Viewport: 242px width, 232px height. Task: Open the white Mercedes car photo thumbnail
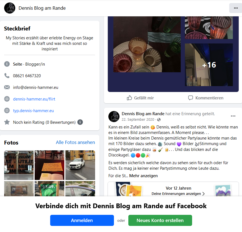click(80, 165)
